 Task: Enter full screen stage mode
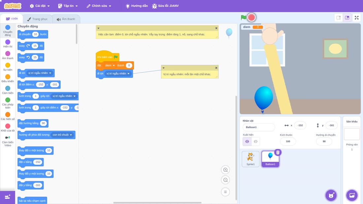pyautogui.click(x=356, y=17)
